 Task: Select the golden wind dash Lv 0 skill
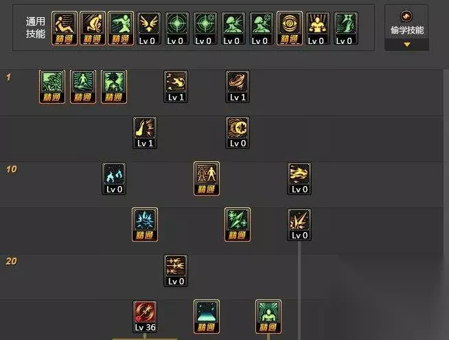pyautogui.click(x=299, y=179)
